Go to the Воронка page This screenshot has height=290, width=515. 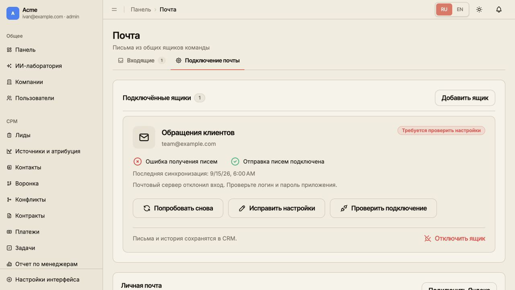[x=51, y=183]
